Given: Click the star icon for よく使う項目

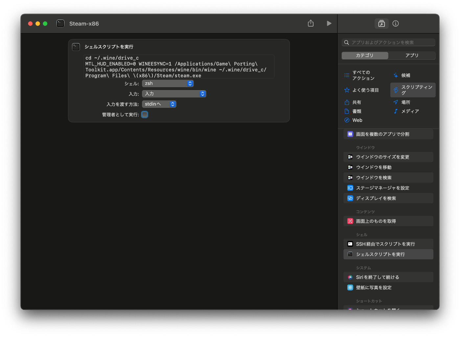Looking at the screenshot, I should pyautogui.click(x=347, y=90).
